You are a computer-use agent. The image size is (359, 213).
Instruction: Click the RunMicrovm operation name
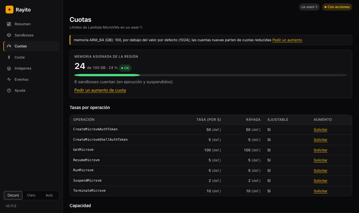pyautogui.click(x=83, y=170)
